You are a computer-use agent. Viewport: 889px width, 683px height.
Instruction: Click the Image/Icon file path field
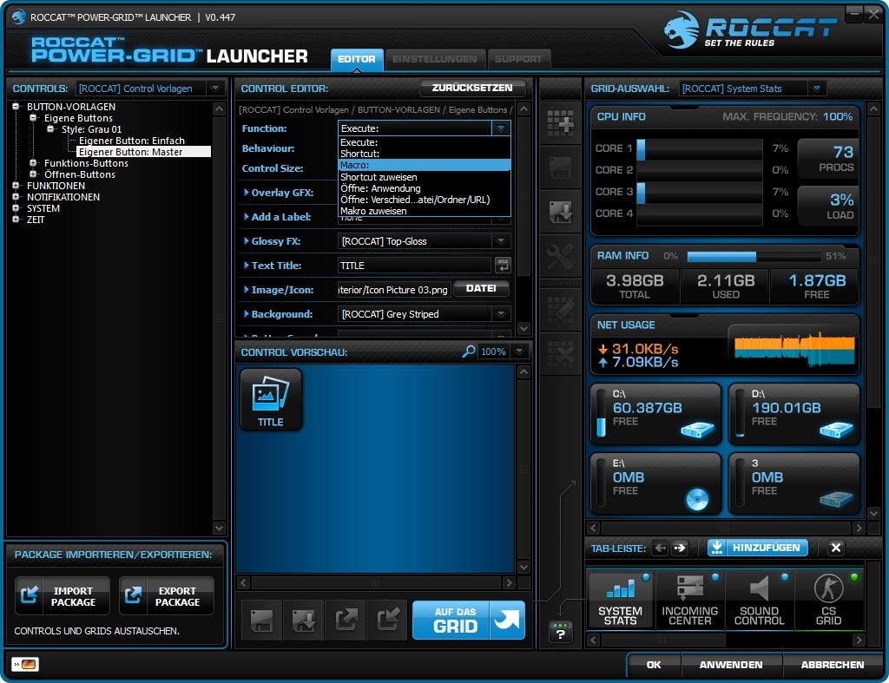pos(395,290)
